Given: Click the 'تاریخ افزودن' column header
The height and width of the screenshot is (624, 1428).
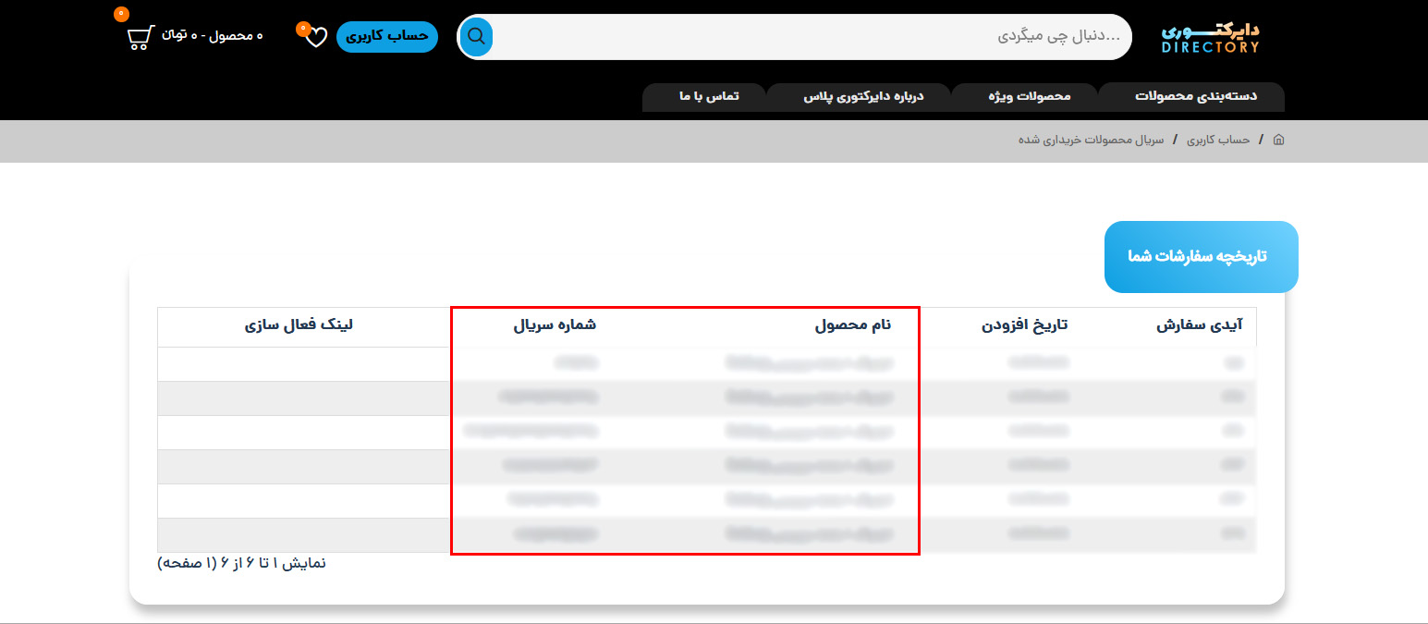Looking at the screenshot, I should (x=1024, y=325).
